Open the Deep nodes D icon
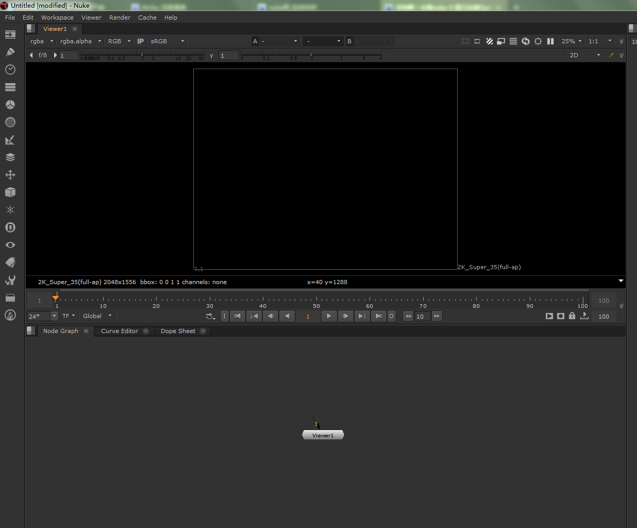The height and width of the screenshot is (528, 637). click(10, 227)
